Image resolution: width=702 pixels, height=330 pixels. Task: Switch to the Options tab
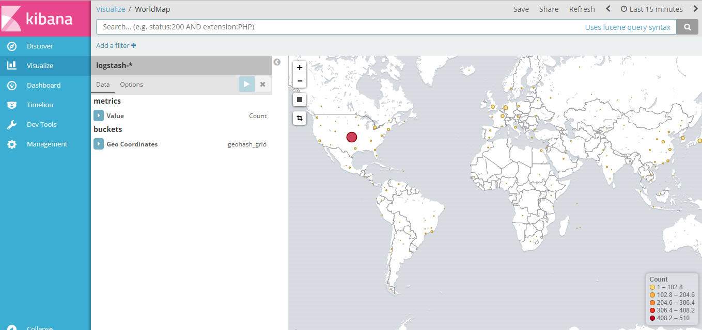[x=131, y=85]
